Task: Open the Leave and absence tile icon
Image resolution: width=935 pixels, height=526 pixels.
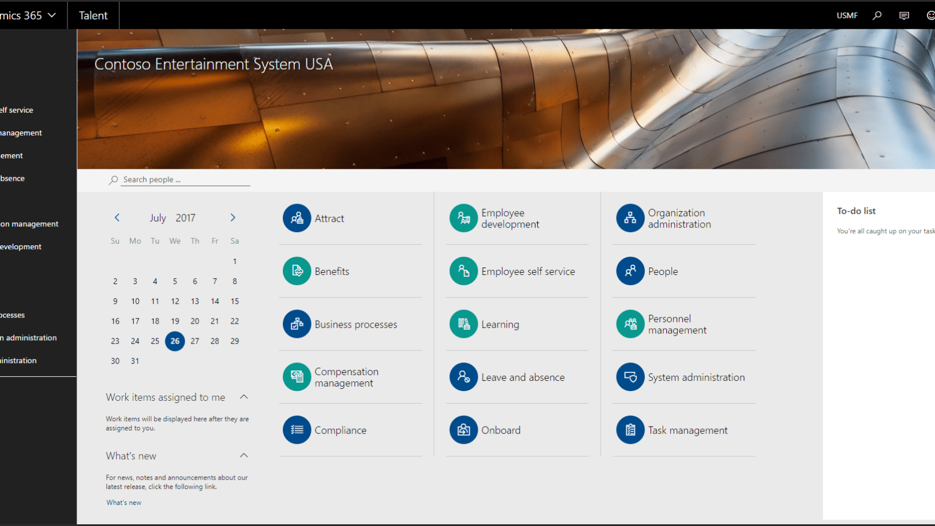Action: [x=463, y=377]
